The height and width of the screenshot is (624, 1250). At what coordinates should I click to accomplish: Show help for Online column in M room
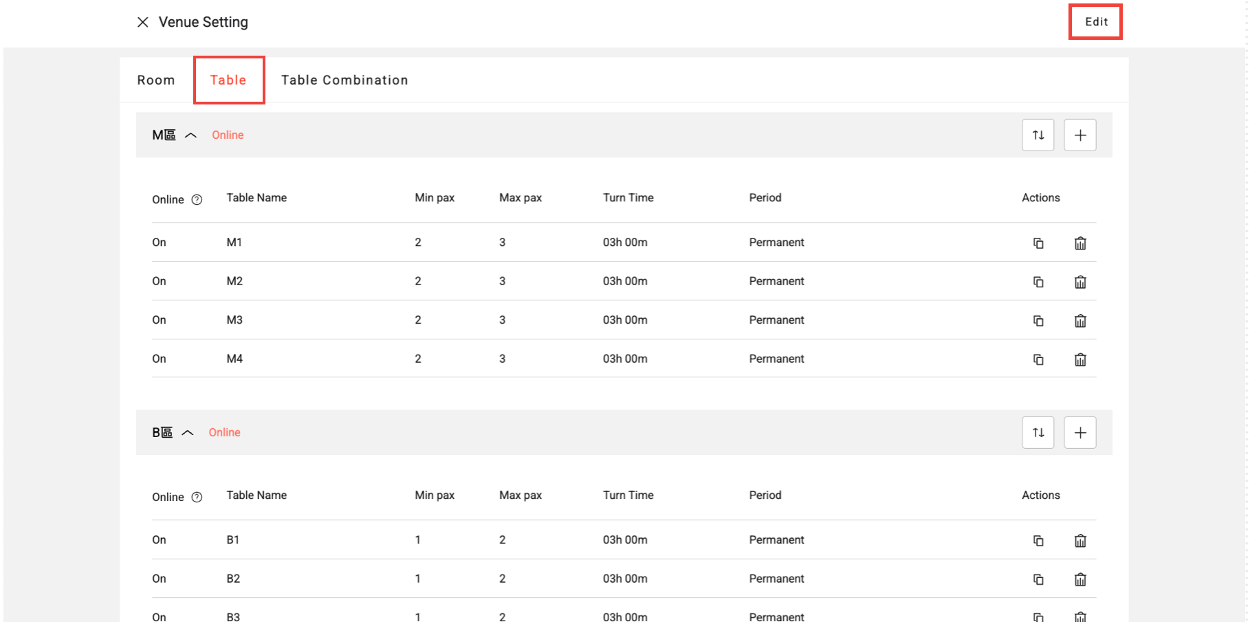(197, 200)
